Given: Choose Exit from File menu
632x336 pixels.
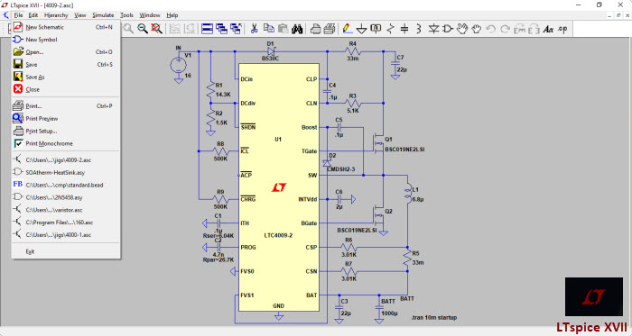Looking at the screenshot, I should pos(66,251).
